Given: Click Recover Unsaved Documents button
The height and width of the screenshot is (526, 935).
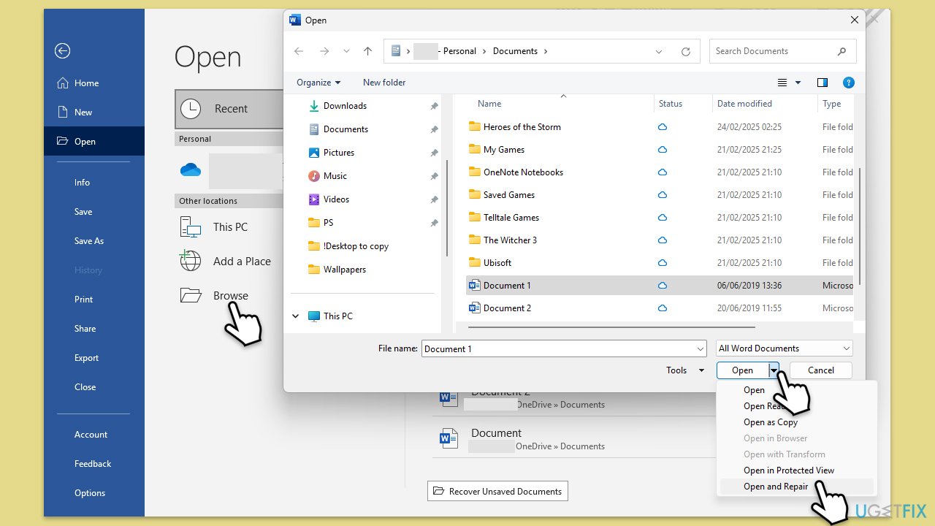Looking at the screenshot, I should (x=497, y=492).
